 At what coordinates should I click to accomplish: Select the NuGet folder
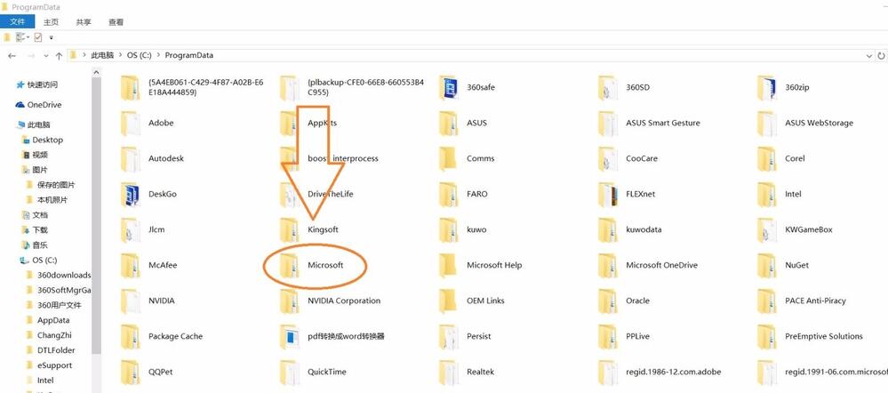click(783, 265)
